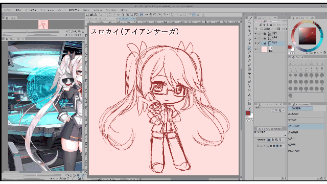Click the first option icon in tool property row
This screenshot has width=327, height=184.
pyautogui.click(x=269, y=140)
